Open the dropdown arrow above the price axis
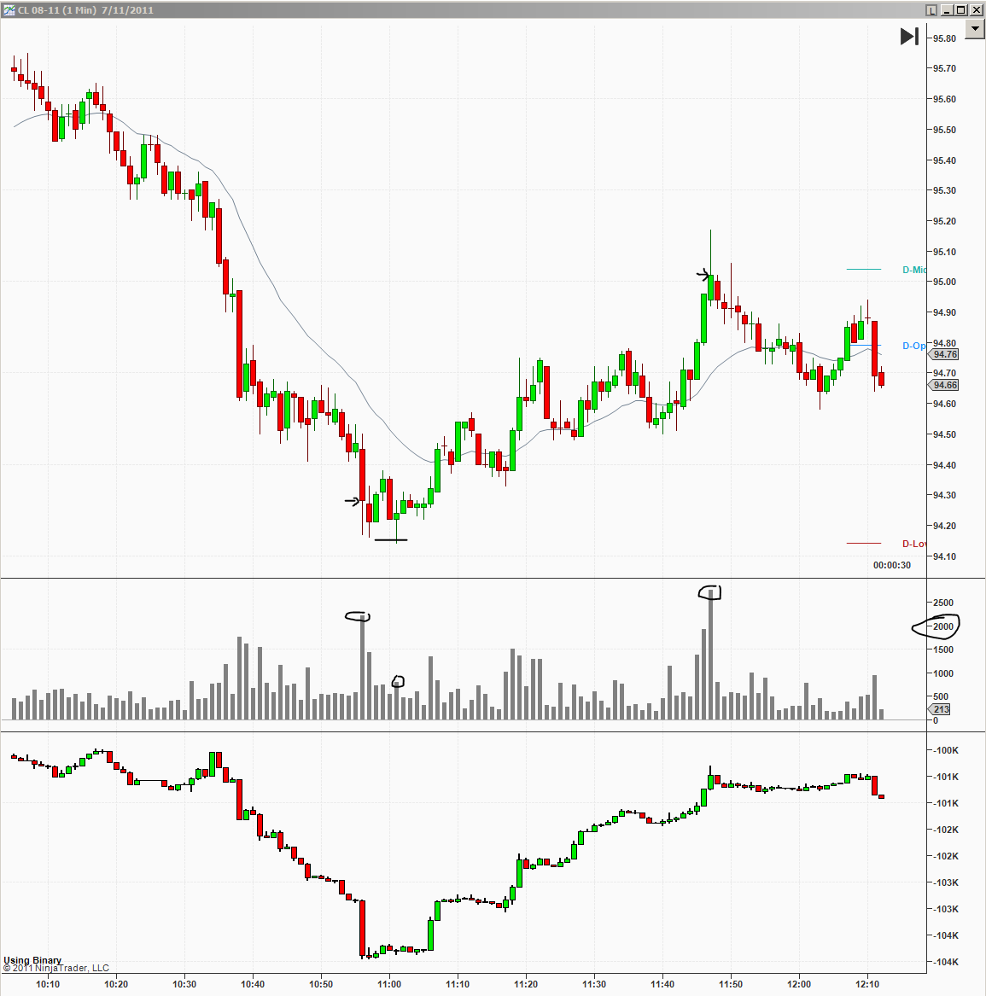The width and height of the screenshot is (986, 996). pyautogui.click(x=975, y=29)
